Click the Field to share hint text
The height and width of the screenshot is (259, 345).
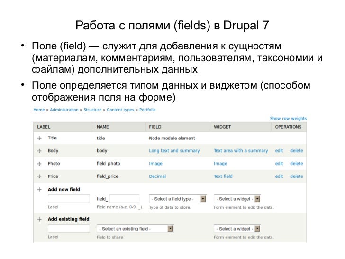click(110, 237)
